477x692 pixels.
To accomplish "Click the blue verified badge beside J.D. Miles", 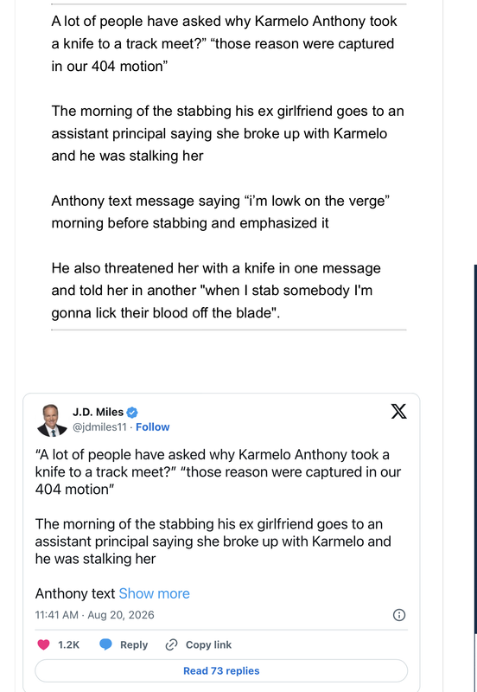I will pyautogui.click(x=132, y=413).
